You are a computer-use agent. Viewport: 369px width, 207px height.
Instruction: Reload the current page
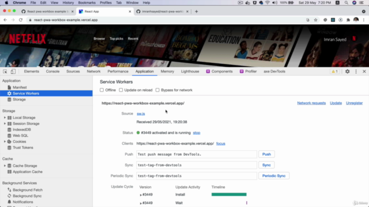coord(21,20)
